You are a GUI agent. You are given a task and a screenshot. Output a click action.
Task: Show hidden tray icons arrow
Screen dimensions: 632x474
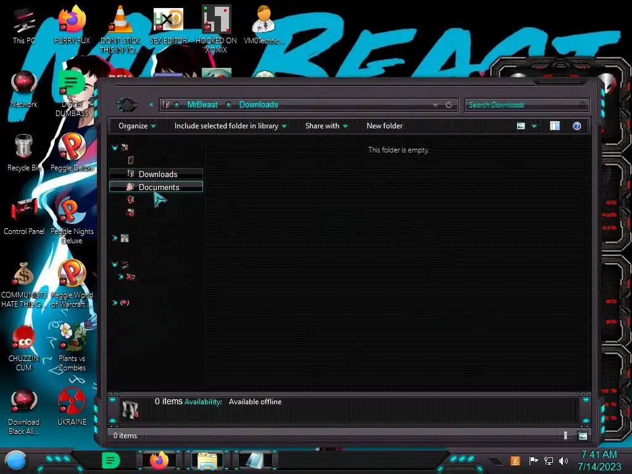[496, 461]
